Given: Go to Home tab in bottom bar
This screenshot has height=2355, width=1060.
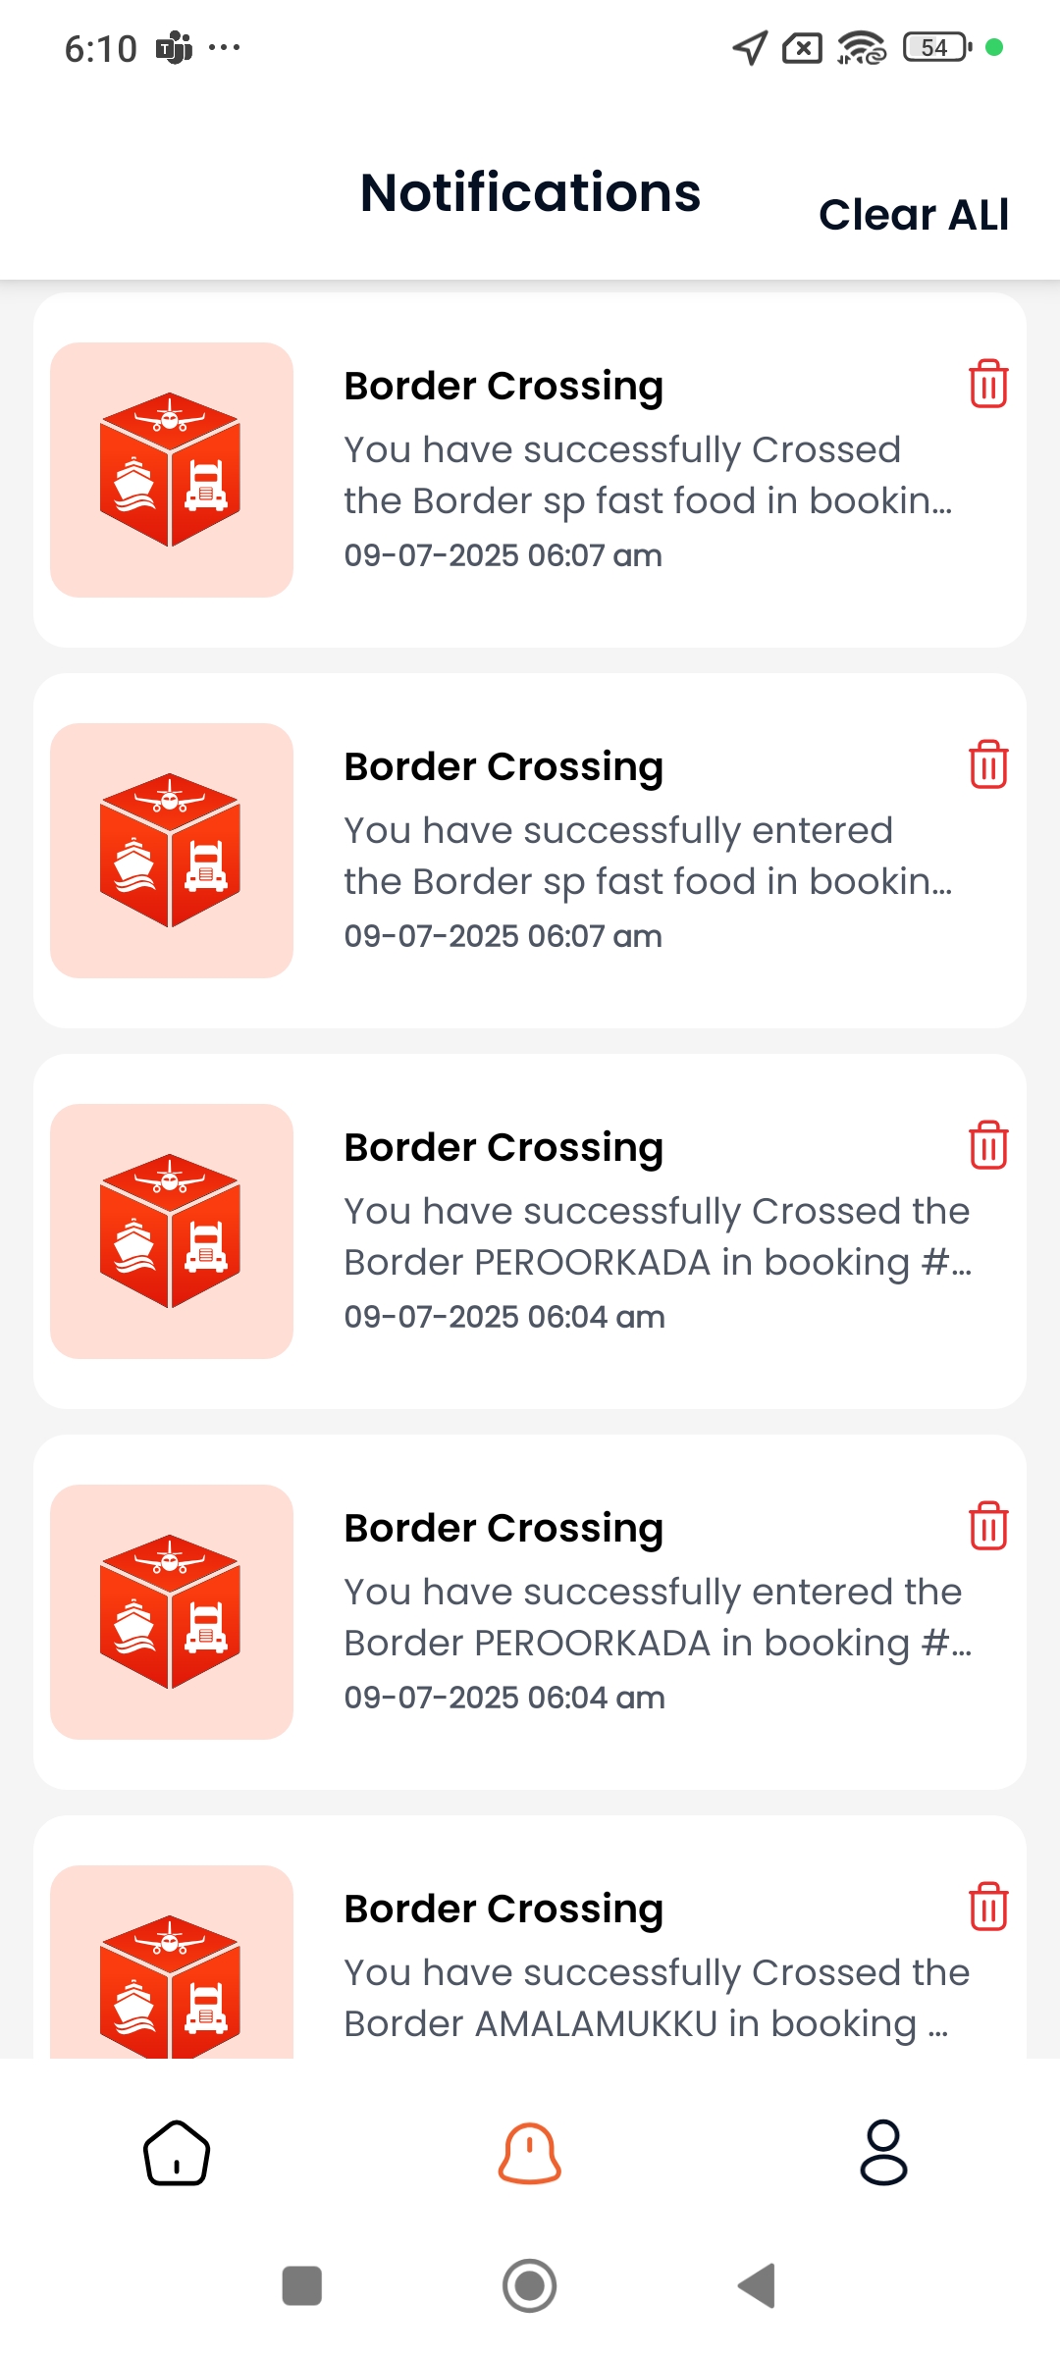Looking at the screenshot, I should (177, 2153).
